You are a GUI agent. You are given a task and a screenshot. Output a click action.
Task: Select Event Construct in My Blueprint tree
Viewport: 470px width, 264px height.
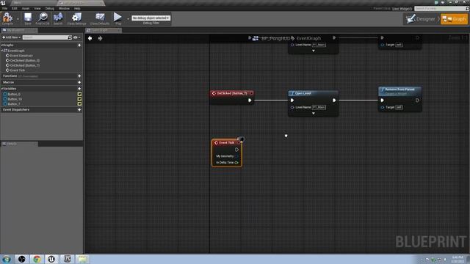click(x=21, y=56)
